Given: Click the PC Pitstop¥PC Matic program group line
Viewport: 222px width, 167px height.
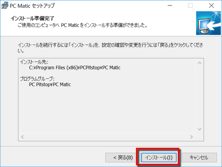Looking at the screenshot, I should (50, 84).
